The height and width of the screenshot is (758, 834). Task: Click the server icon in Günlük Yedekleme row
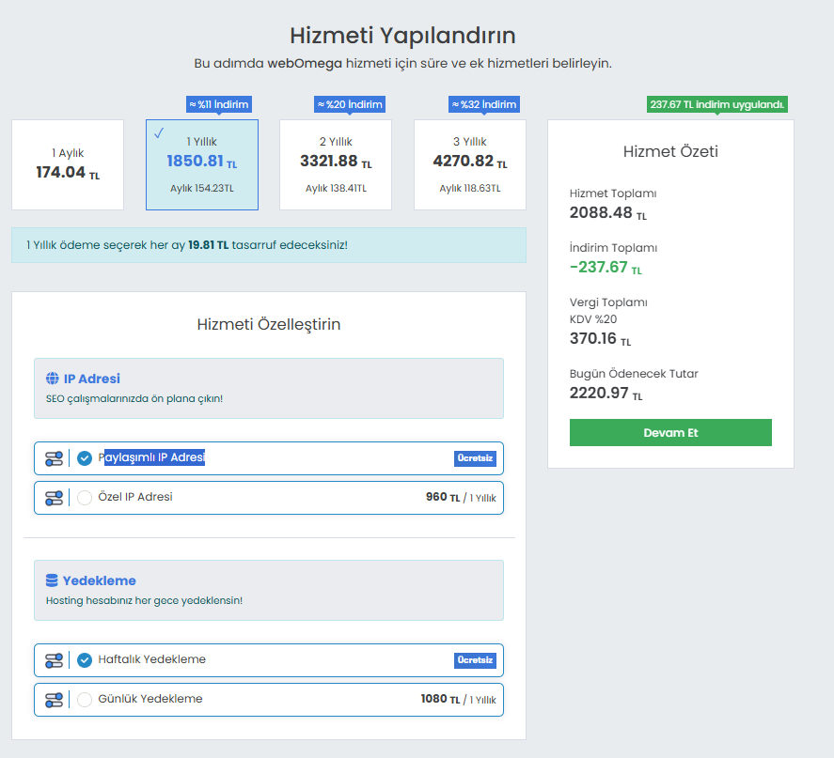(x=54, y=700)
